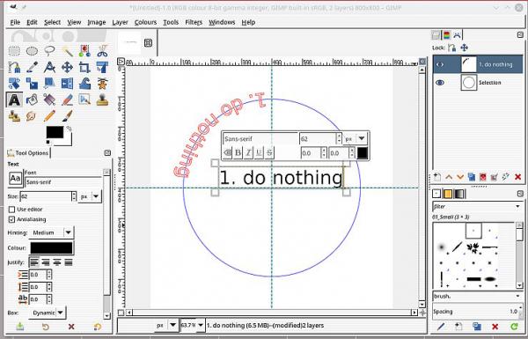Select the Text tool in the toolbox

(x=14, y=99)
